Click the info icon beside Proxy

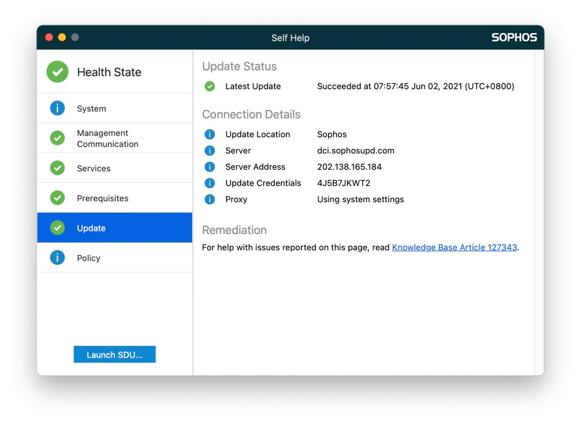point(209,199)
